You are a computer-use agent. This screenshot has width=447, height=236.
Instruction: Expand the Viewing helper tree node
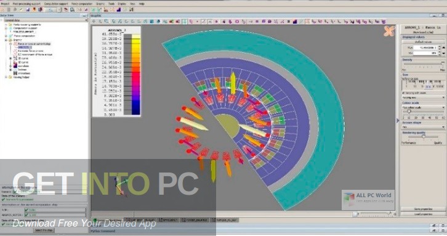(x=6, y=77)
